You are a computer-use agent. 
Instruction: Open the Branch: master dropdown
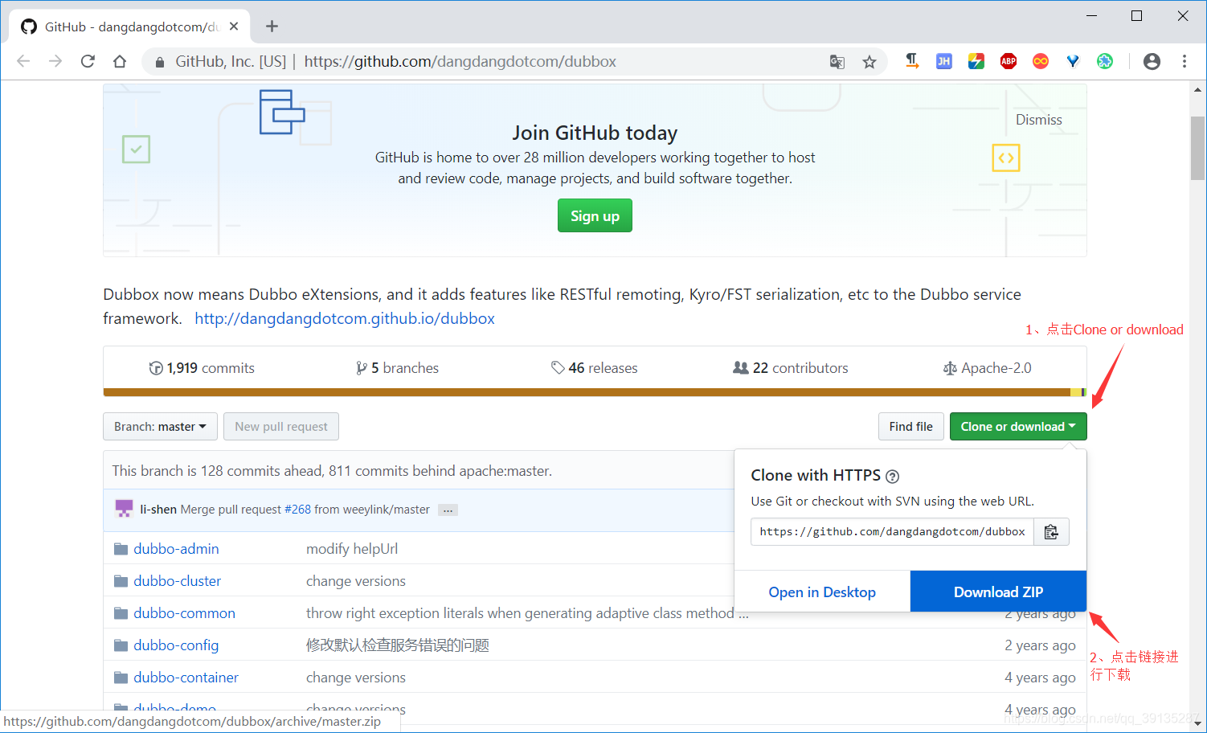click(160, 427)
